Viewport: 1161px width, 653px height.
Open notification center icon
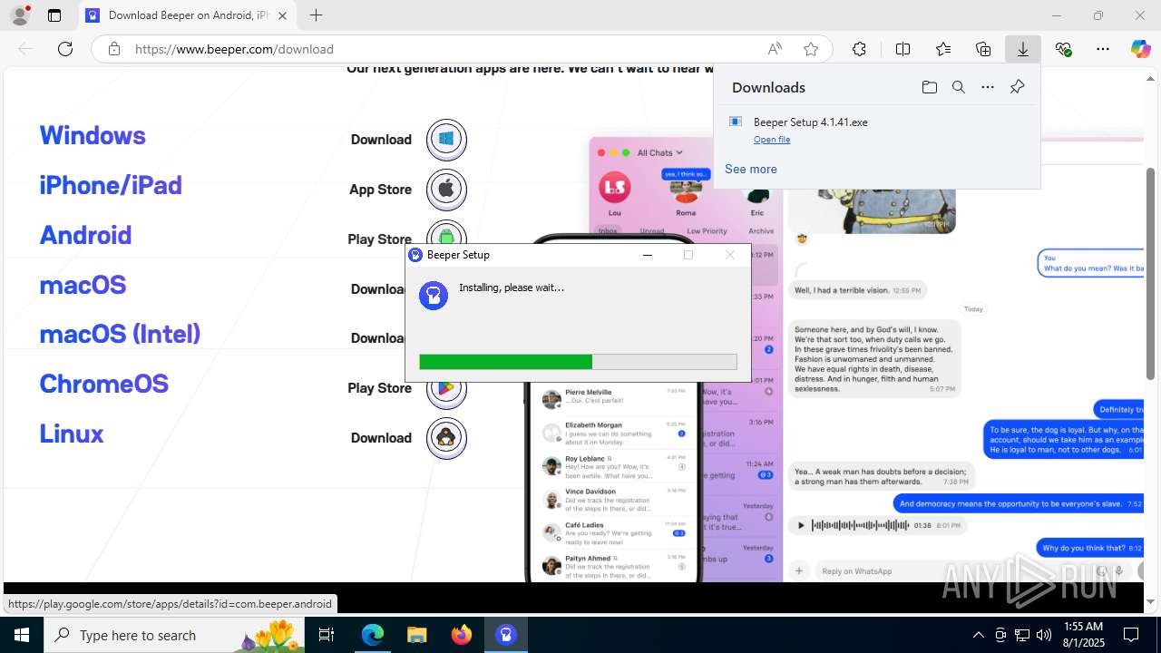[x=1131, y=635]
